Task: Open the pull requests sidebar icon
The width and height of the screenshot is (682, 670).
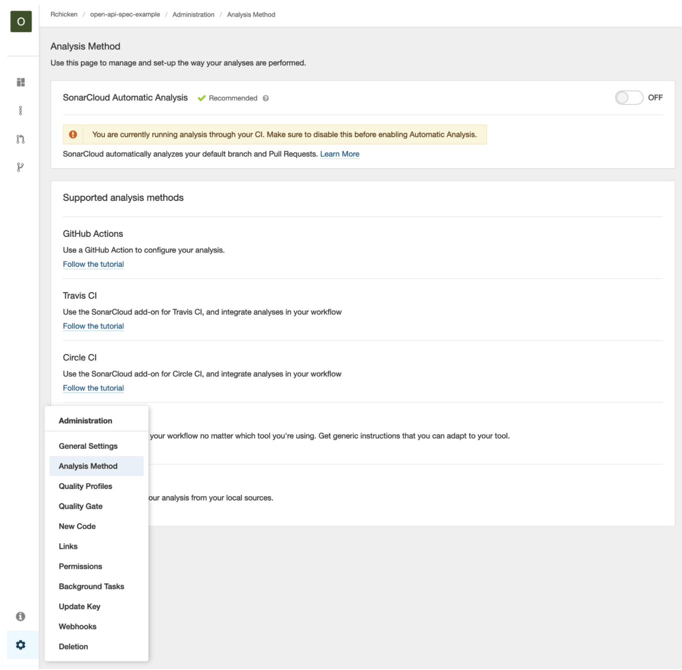Action: point(20,139)
